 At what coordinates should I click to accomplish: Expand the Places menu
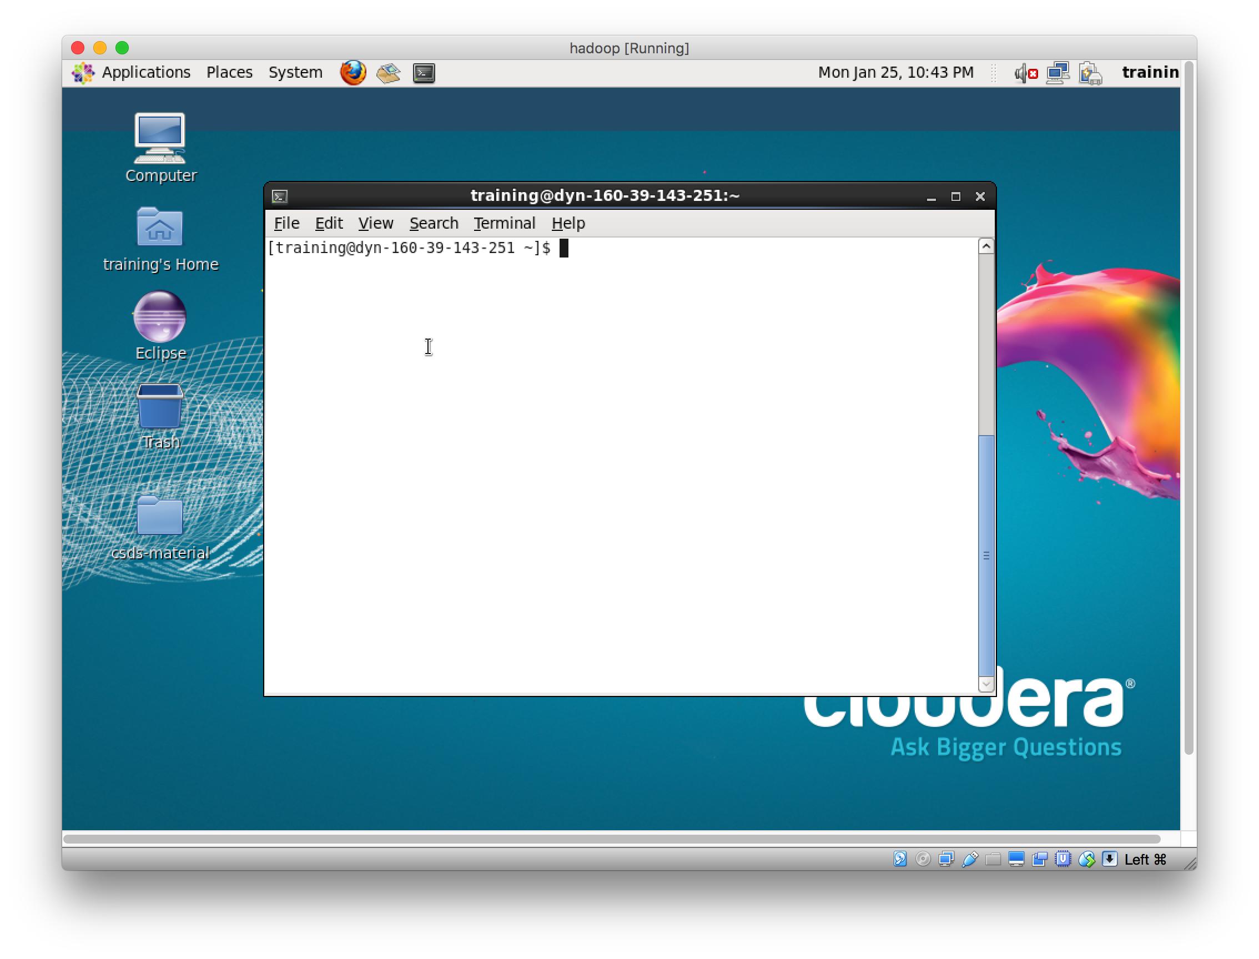coord(229,73)
